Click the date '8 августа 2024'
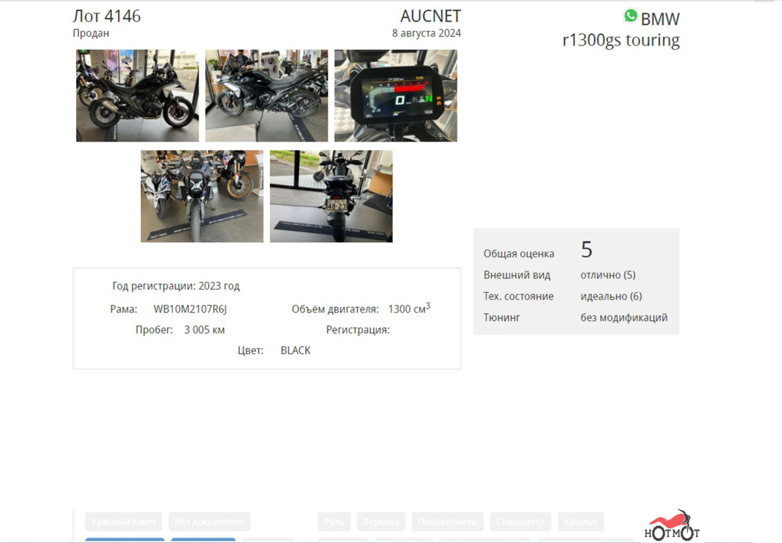 tap(427, 33)
